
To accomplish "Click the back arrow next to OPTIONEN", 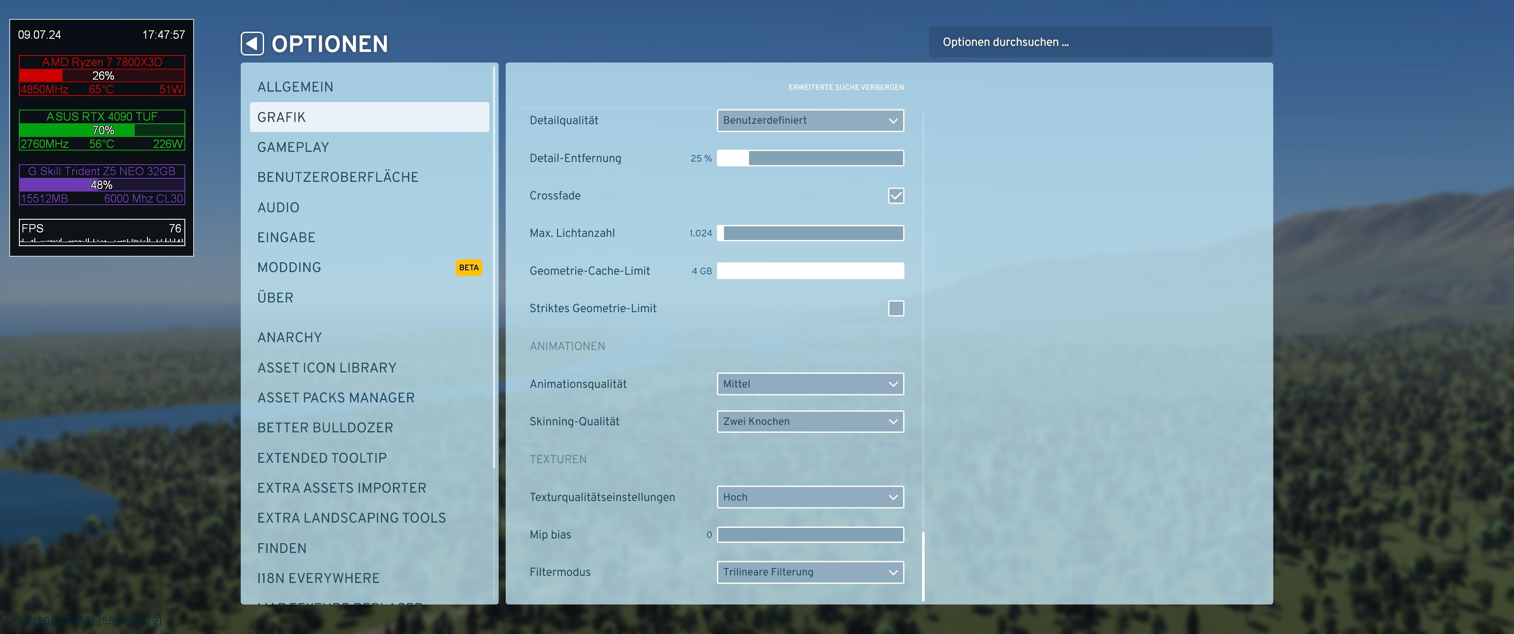I will click(252, 44).
